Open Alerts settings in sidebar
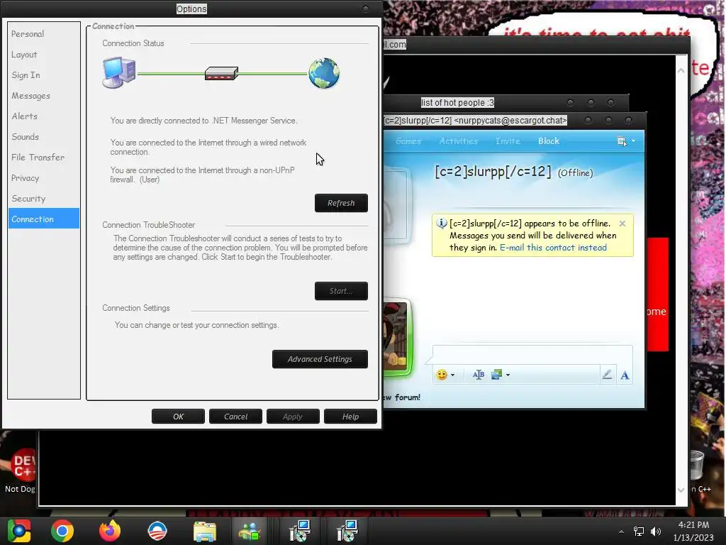The image size is (726, 545). 25,116
